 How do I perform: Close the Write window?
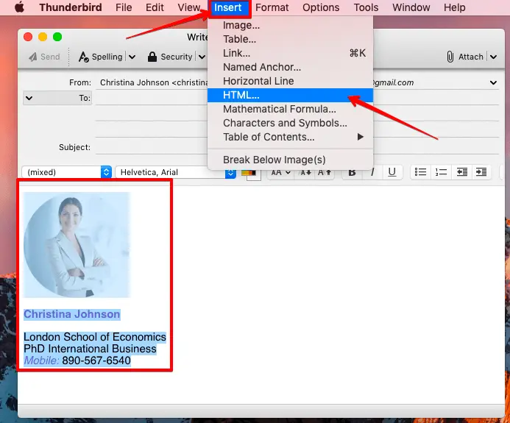click(x=28, y=37)
